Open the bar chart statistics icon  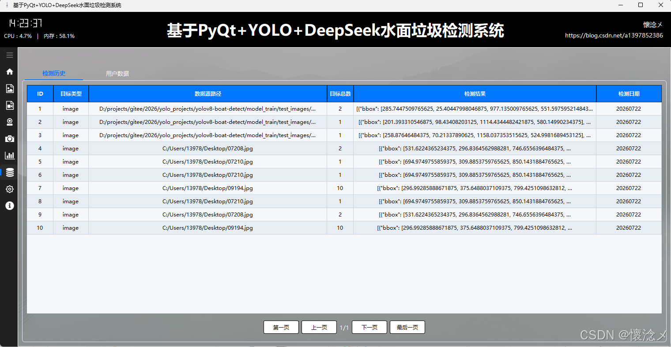click(9, 156)
